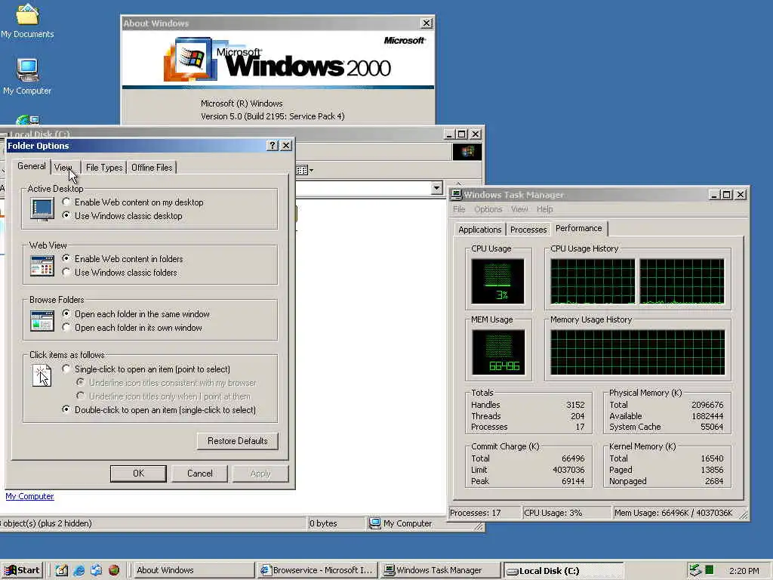
Task: Switch to Browservice Internet Explorer taskbar button
Action: [317, 570]
